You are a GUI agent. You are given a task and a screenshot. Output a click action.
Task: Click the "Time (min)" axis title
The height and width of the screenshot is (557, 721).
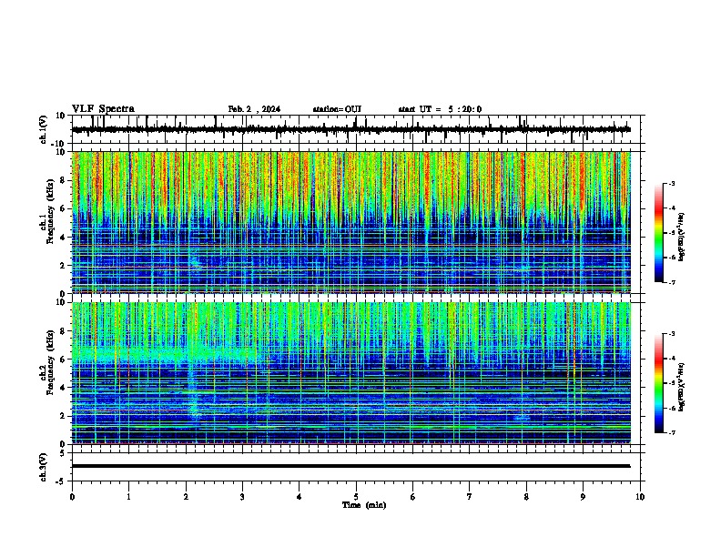[x=364, y=505]
